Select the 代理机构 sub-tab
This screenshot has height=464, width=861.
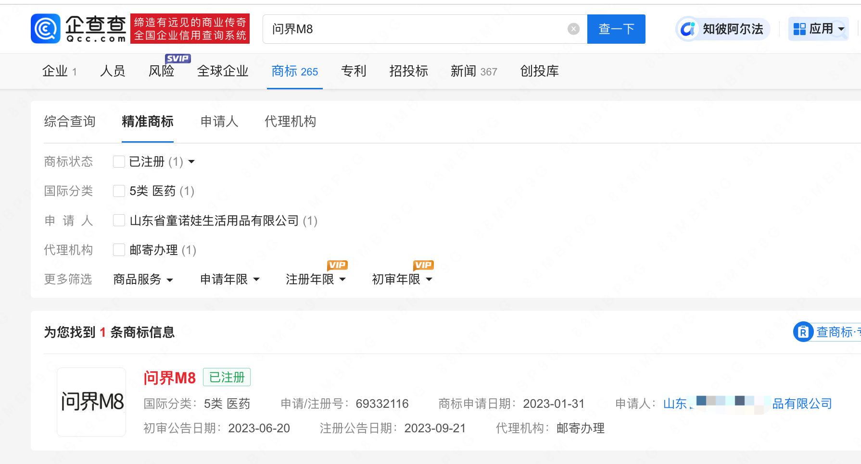(291, 122)
